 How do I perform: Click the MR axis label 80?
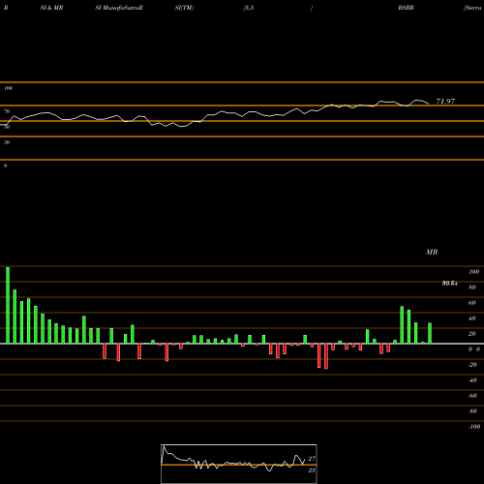point(472,287)
